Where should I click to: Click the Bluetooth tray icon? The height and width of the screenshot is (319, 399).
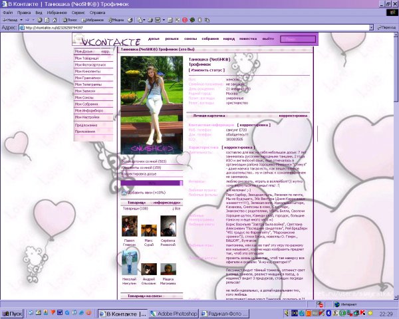click(x=329, y=313)
